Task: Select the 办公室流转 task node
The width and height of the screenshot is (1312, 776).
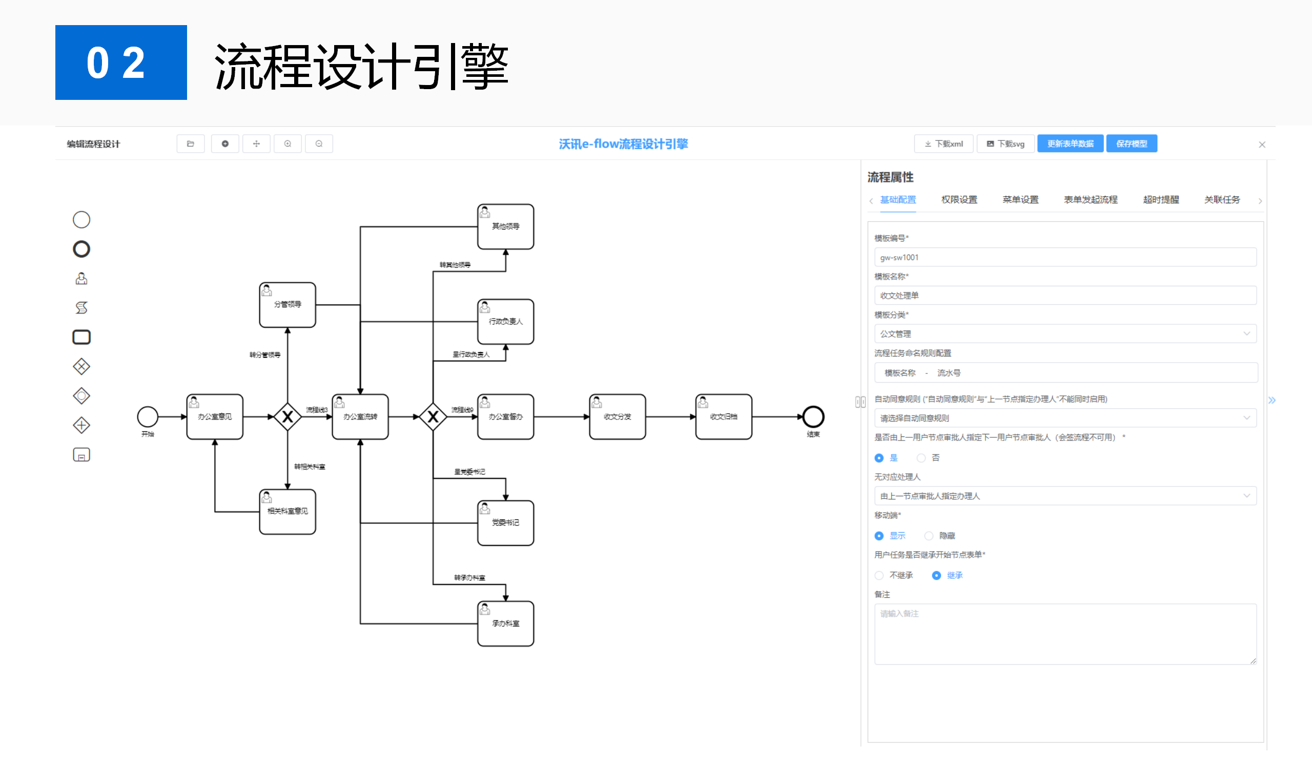Action: click(360, 417)
